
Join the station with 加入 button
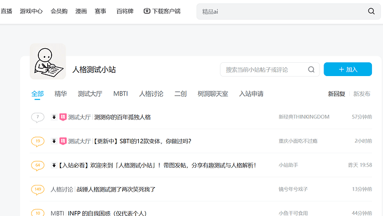click(348, 69)
